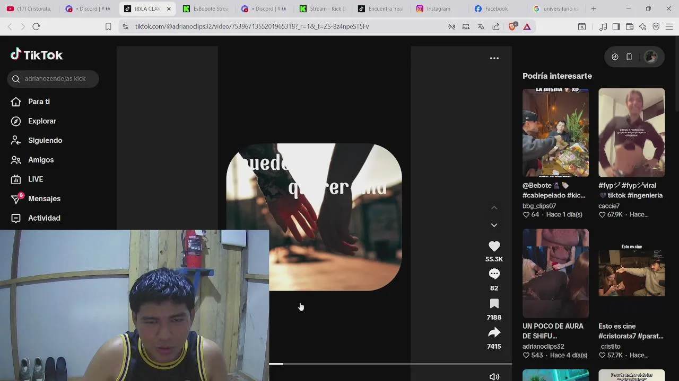This screenshot has height=381, width=679.
Task: Click the get app phone icon
Action: (629, 57)
